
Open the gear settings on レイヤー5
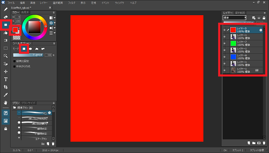261,30
